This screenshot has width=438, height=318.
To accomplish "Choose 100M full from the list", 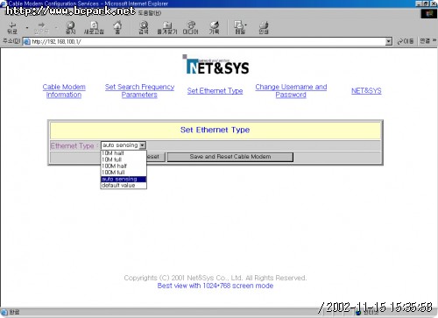I will coord(124,173).
